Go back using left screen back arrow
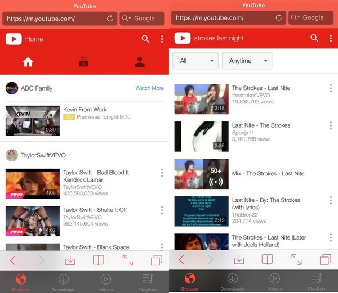This screenshot has height=293, width=338. [x=12, y=260]
